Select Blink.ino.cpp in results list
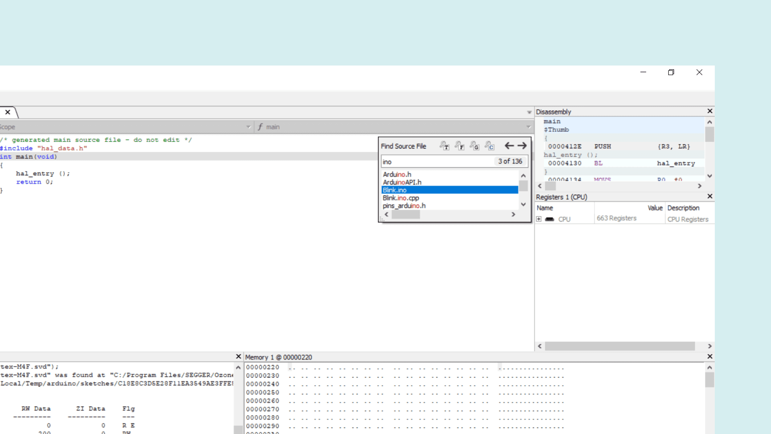This screenshot has height=434, width=771. 401,198
